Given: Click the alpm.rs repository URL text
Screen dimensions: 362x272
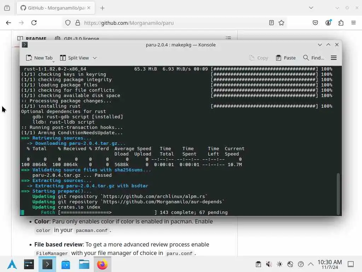Looking at the screenshot, I should pyautogui.click(x=154, y=196).
